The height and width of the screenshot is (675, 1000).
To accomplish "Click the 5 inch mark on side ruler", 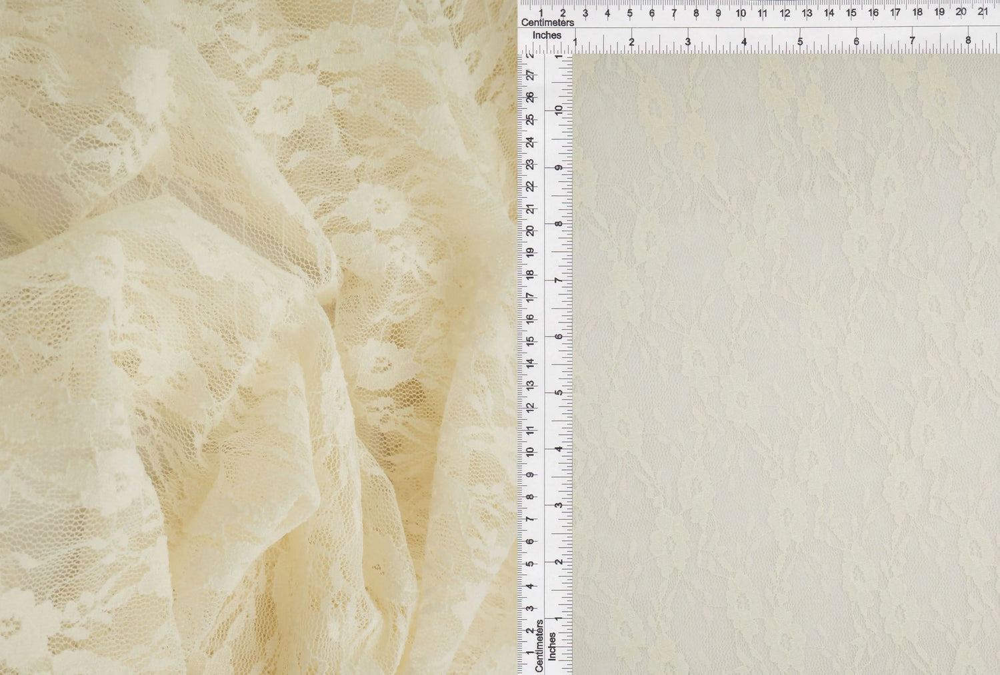I will (559, 392).
